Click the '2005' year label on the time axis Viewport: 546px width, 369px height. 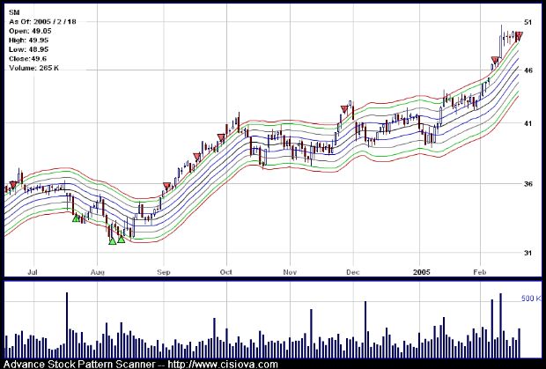coord(422,272)
